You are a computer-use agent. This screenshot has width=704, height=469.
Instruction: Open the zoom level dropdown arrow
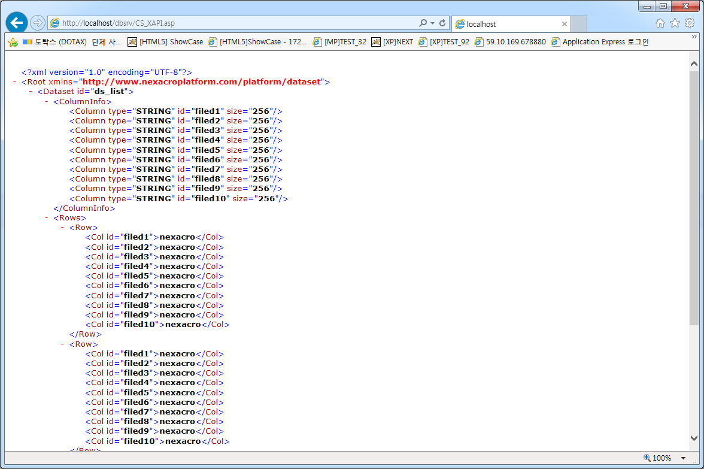tap(683, 458)
